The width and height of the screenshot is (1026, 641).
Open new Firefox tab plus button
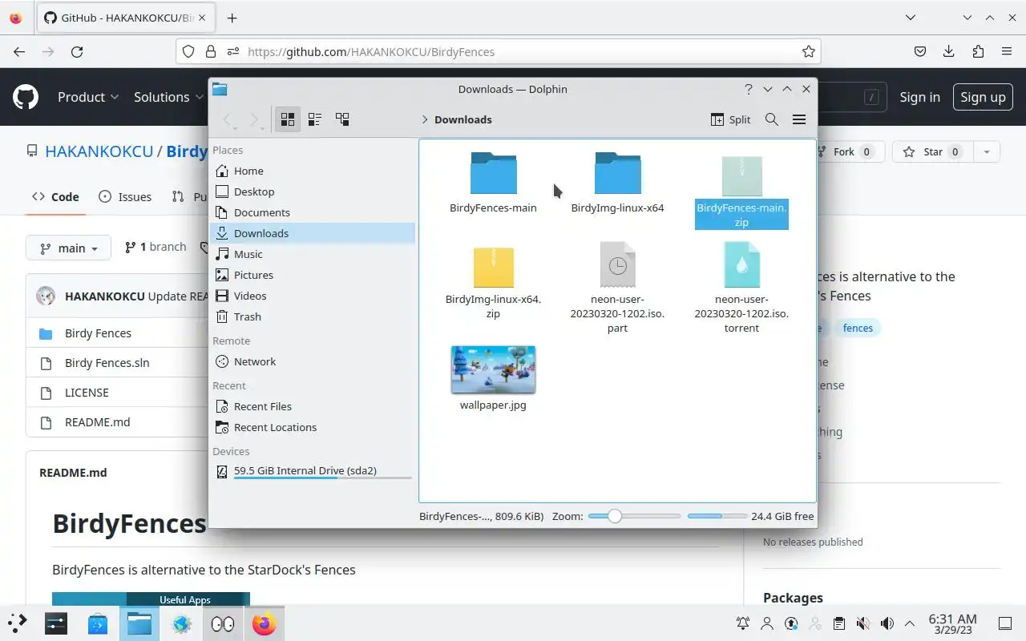point(232,18)
